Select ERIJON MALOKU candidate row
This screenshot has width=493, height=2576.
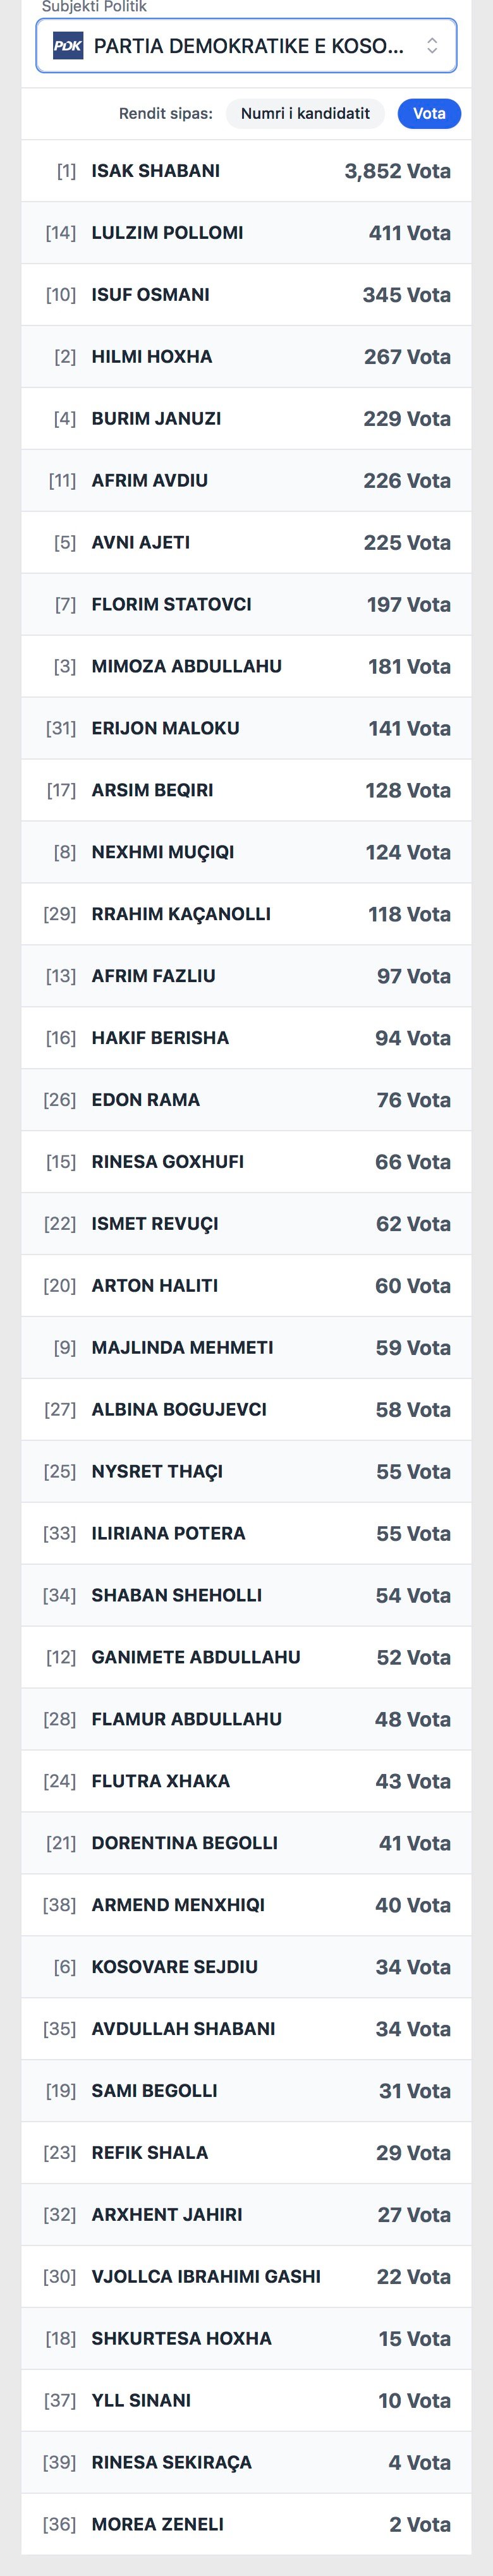[x=246, y=728]
